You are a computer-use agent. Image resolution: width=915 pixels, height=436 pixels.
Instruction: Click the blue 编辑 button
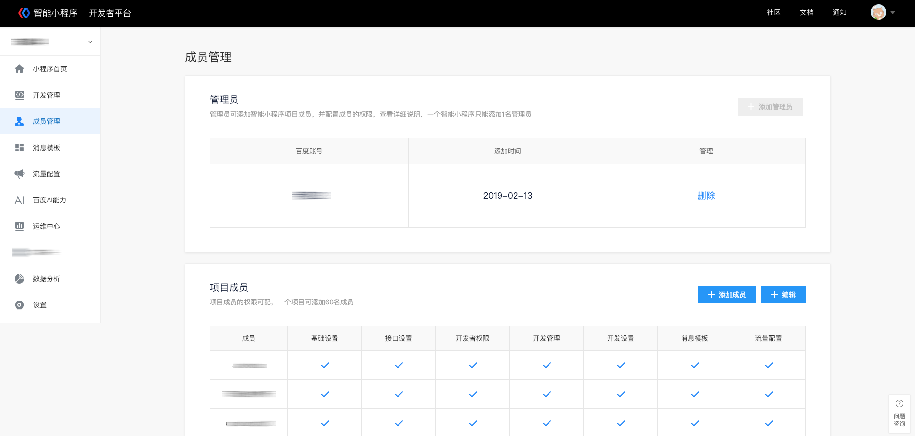(x=783, y=295)
